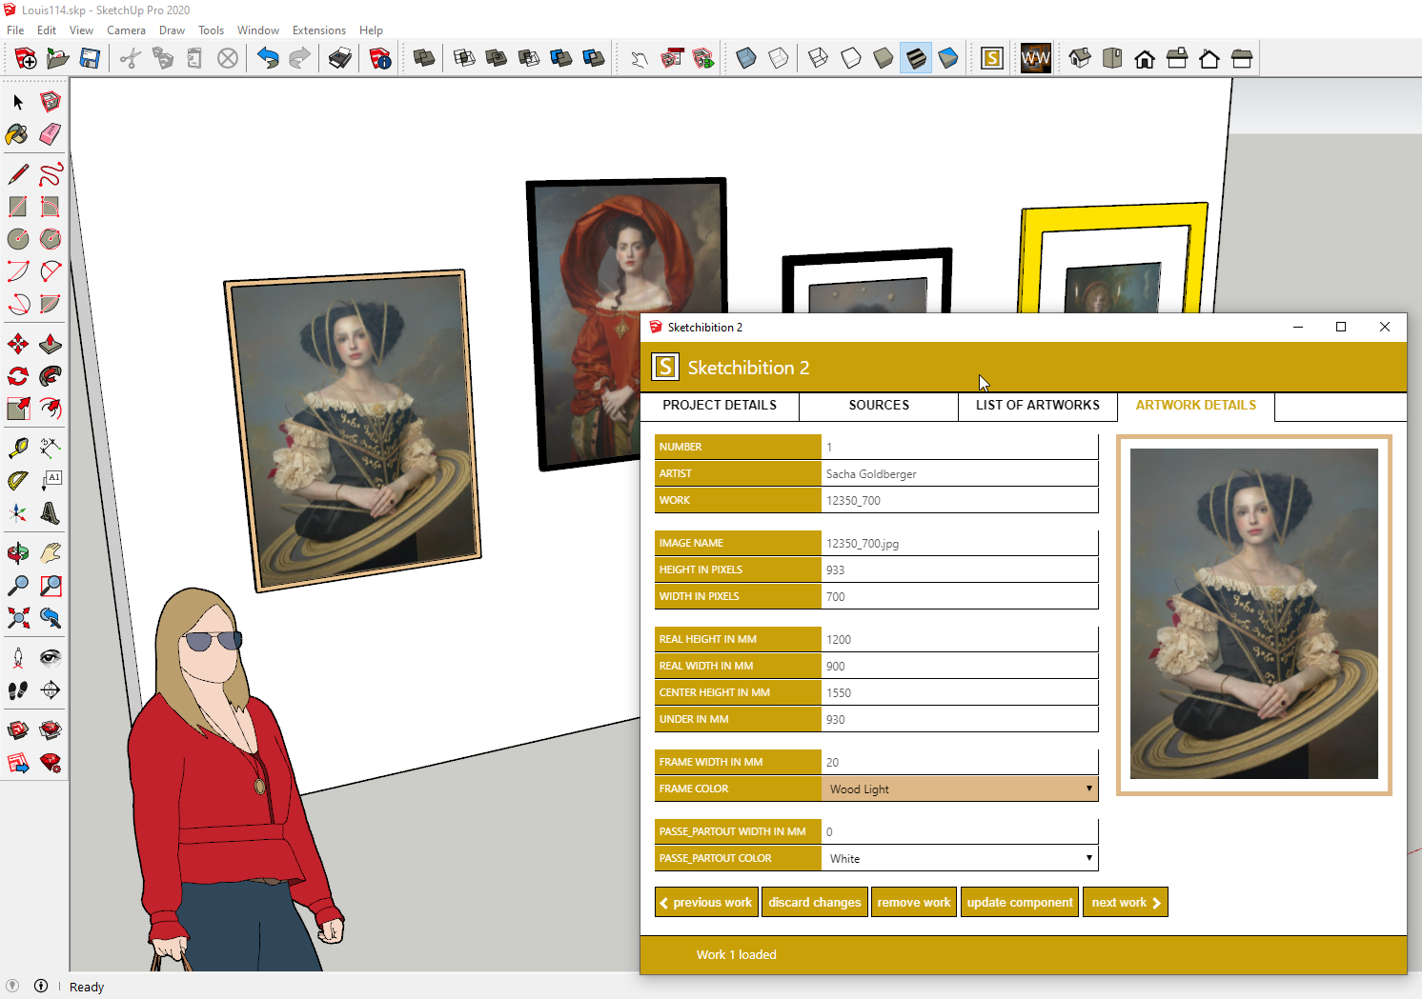The width and height of the screenshot is (1422, 999).
Task: Open Model Info from toolbar
Action: point(380,58)
